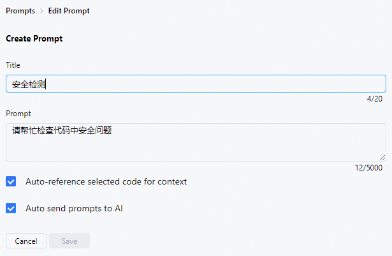Select the Edit Prompt breadcrumb
Screen dimensions: 392x256
click(x=69, y=11)
